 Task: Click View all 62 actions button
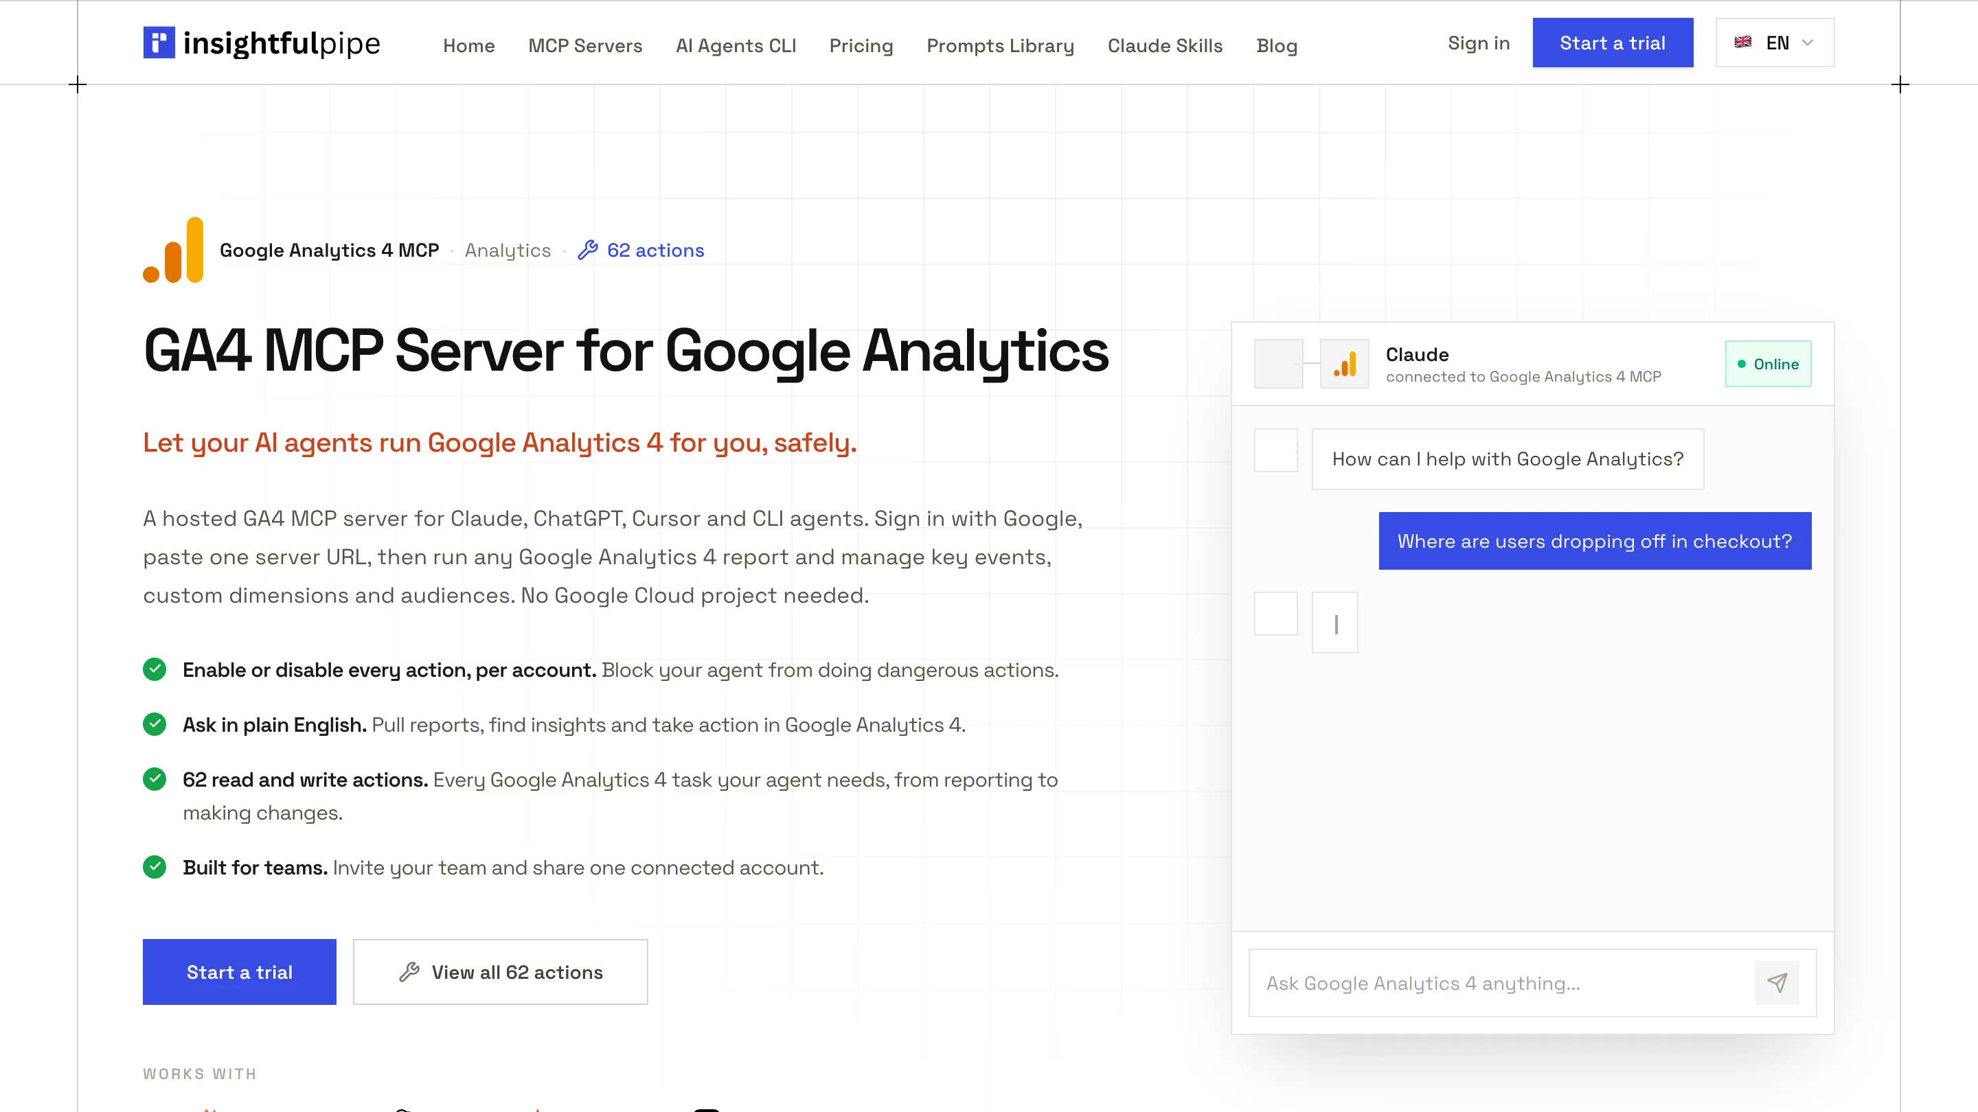point(501,973)
